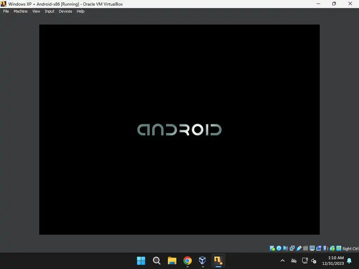Click the Android boot logo in VM screen
The image size is (359, 269).
click(x=179, y=130)
